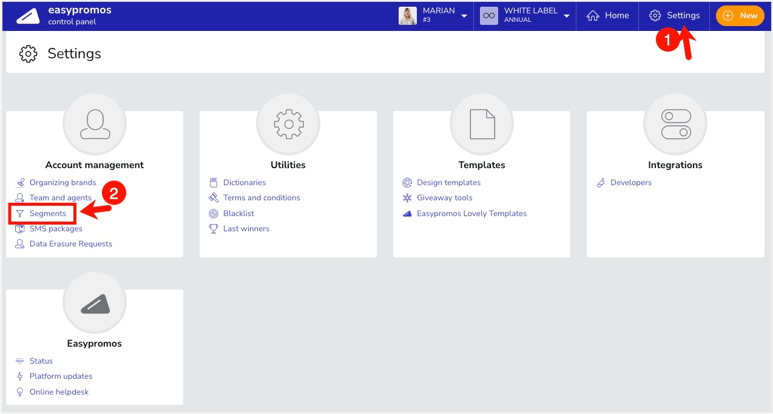Click the Data Erasure Requests icon
773x414 pixels.
pos(20,244)
